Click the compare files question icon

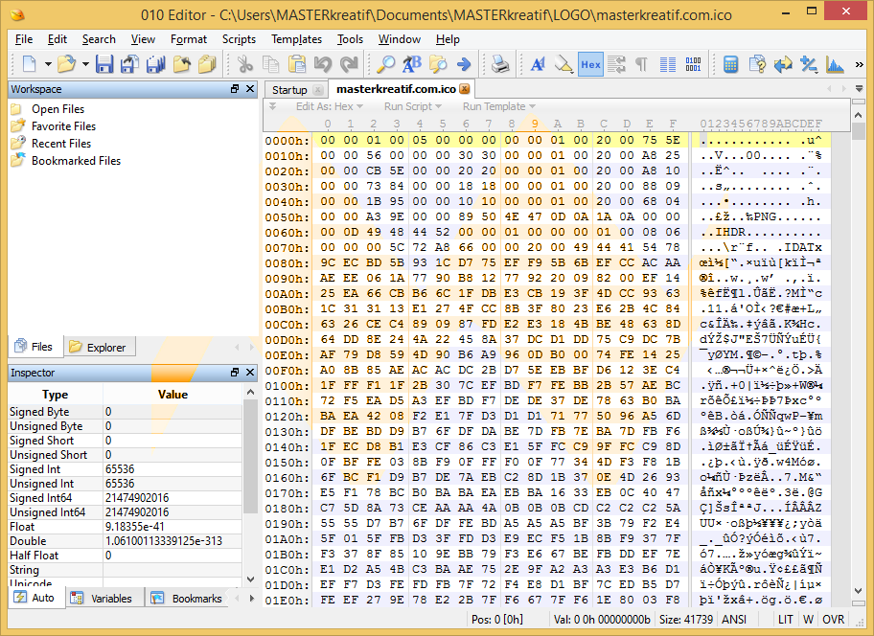[757, 64]
